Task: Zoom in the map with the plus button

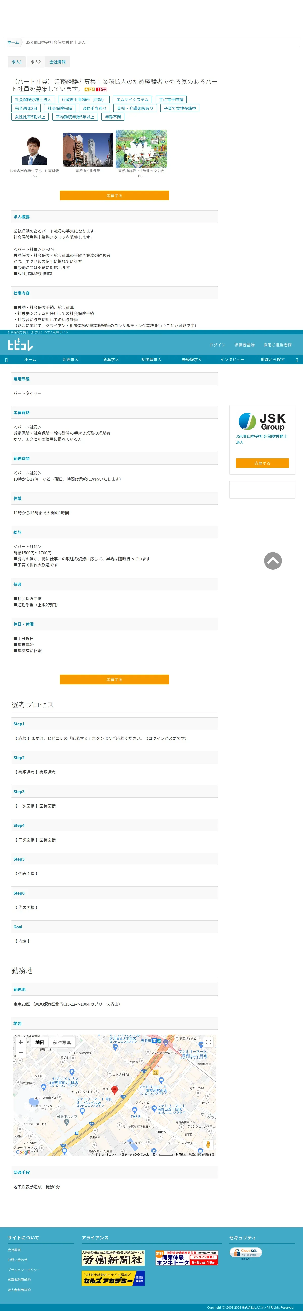Action: tap(21, 1042)
